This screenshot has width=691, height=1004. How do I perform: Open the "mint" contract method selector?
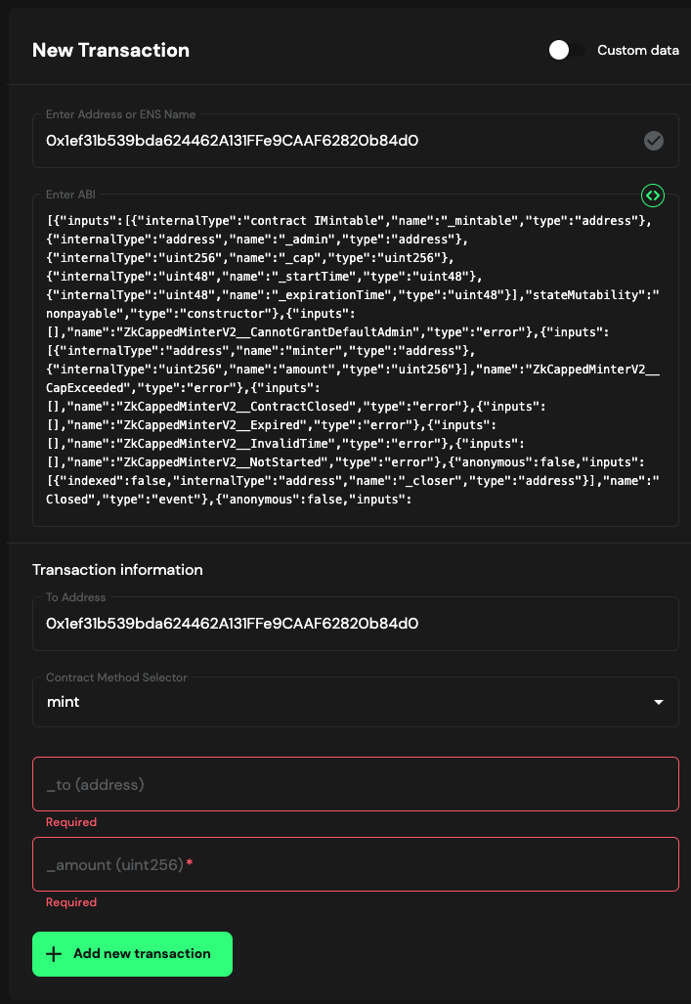point(342,702)
